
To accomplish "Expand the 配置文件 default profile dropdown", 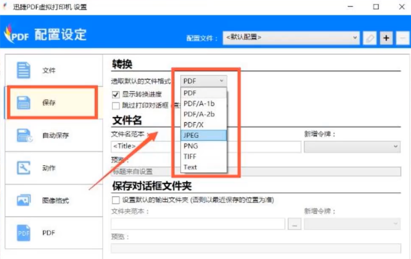I will pos(291,38).
